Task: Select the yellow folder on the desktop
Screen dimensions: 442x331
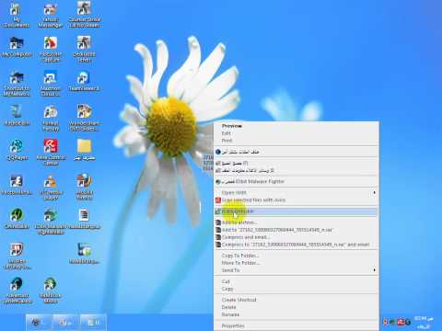Action: [84, 150]
